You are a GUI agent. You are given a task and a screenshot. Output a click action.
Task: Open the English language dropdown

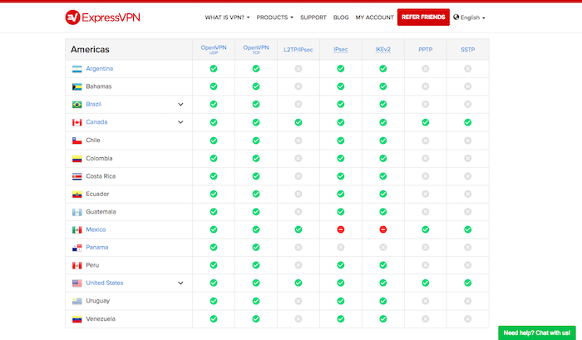pyautogui.click(x=469, y=17)
